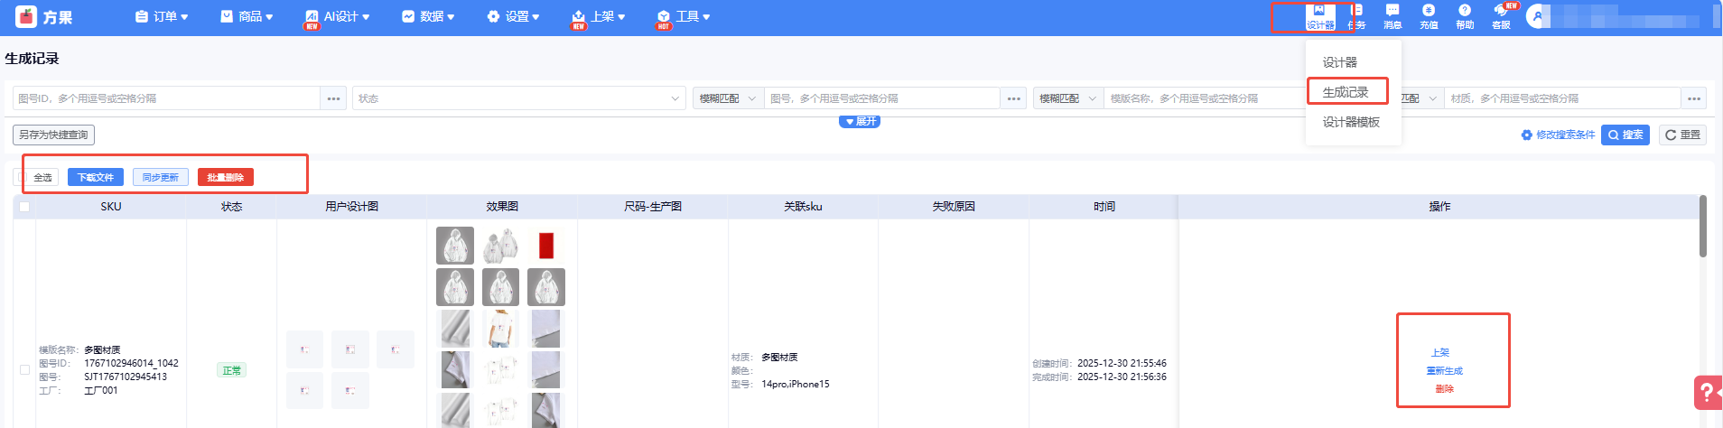Open the 订单 menu in top navigation

pyautogui.click(x=162, y=16)
